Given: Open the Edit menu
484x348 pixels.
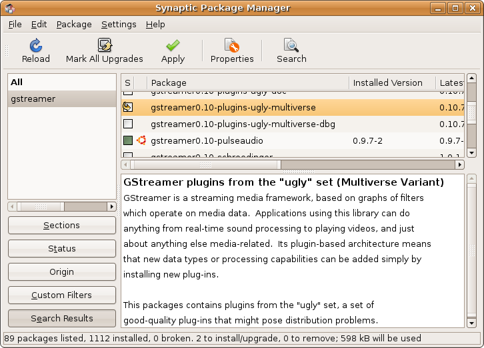Looking at the screenshot, I should point(39,25).
